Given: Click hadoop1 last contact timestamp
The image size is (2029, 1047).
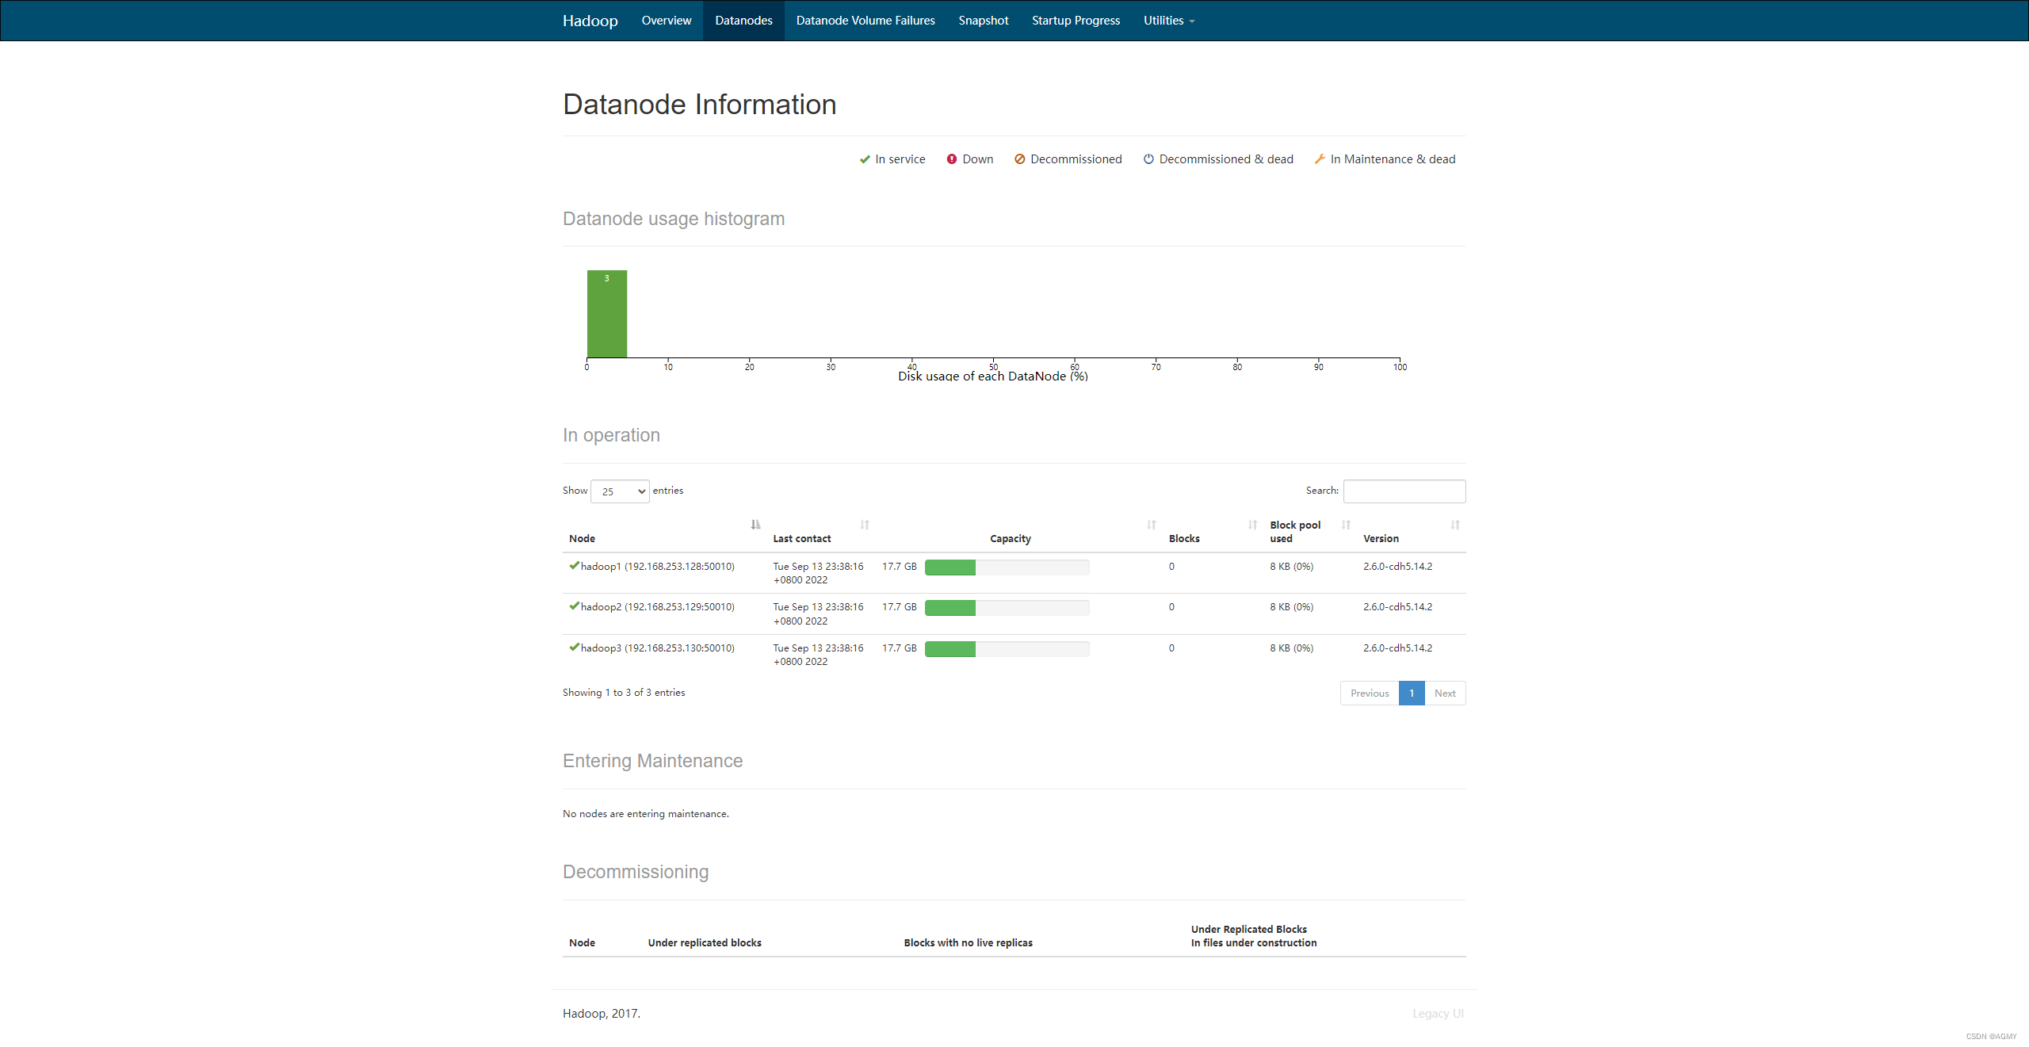Looking at the screenshot, I should pyautogui.click(x=818, y=573).
